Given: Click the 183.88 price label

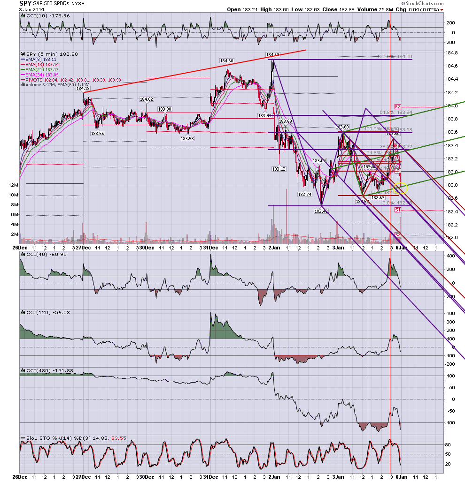Looking at the screenshot, I should (x=165, y=109).
